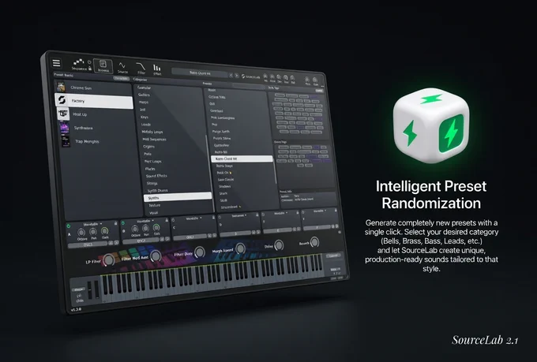Click the Heat Up bank cover thumbnail
Screen dimensions: 537x362
pos(63,114)
